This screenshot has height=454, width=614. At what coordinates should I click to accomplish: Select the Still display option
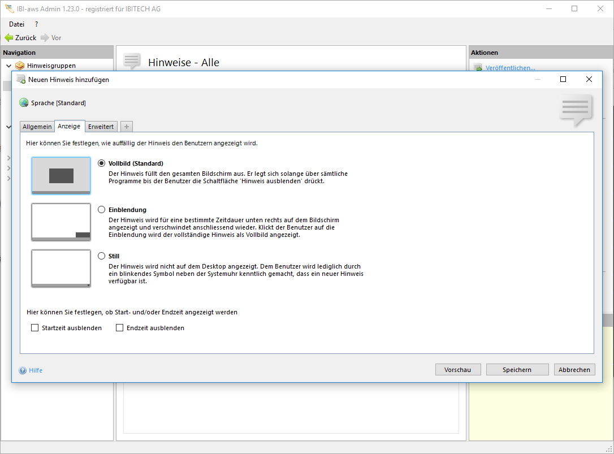pyautogui.click(x=102, y=256)
